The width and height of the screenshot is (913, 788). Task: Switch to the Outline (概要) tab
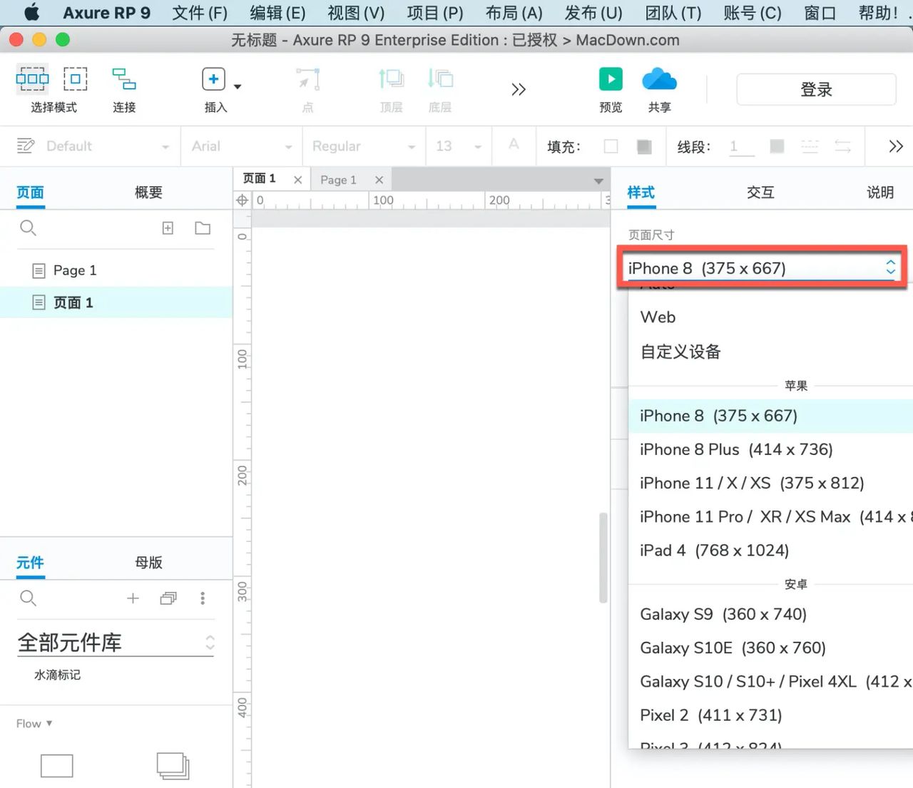(x=148, y=193)
